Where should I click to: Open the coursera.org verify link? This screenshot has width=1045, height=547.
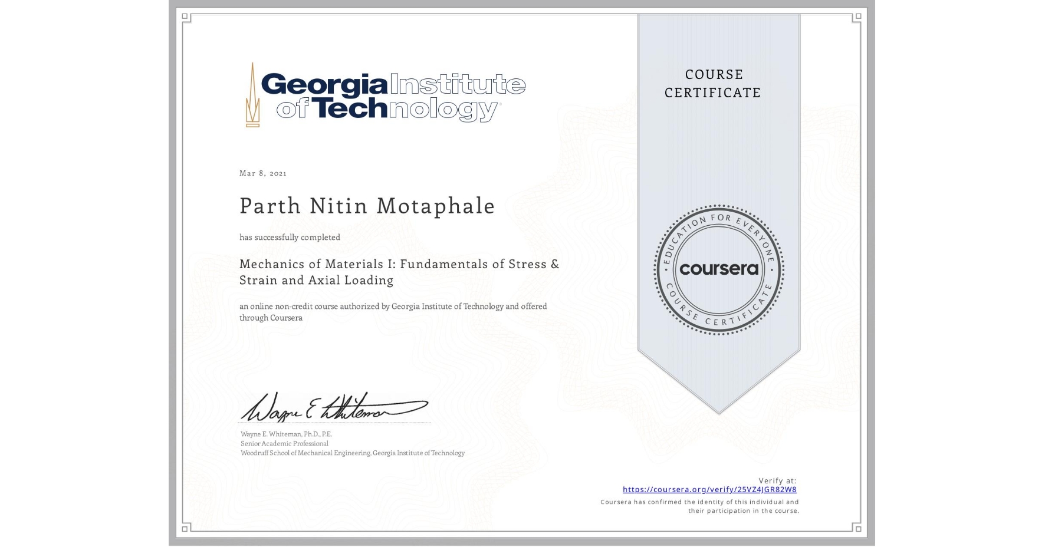(709, 489)
